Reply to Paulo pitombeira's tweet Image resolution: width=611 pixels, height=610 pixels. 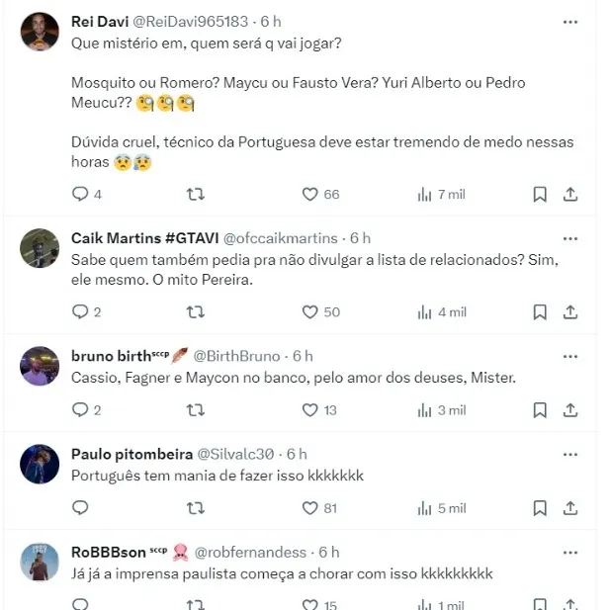81,508
